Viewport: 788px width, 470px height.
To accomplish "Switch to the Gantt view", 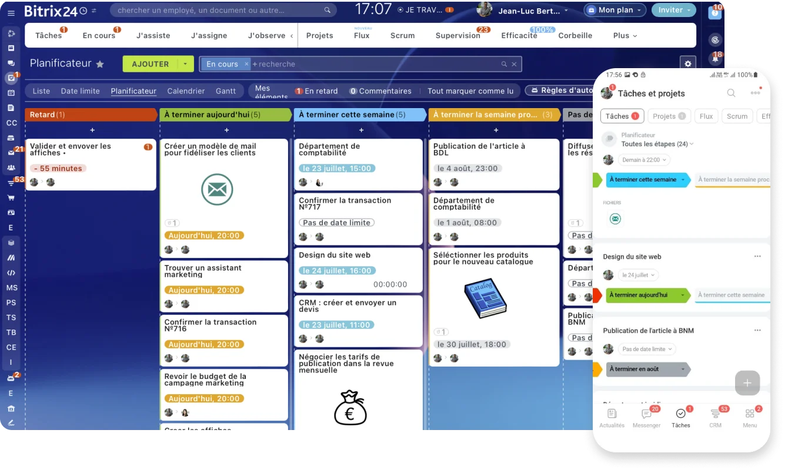I will pyautogui.click(x=226, y=91).
